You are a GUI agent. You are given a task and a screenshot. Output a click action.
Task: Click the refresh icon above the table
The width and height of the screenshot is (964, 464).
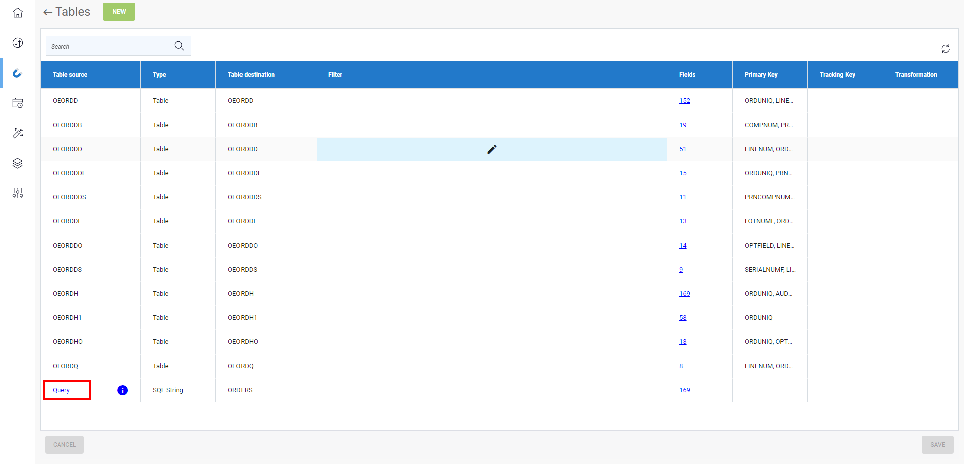tap(945, 49)
